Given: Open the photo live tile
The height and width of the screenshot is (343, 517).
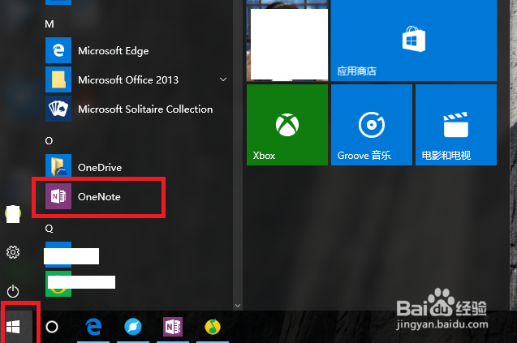Looking at the screenshot, I should (x=287, y=41).
